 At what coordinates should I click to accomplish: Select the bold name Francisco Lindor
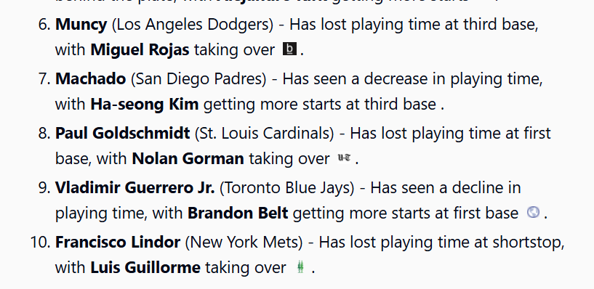click(x=118, y=243)
